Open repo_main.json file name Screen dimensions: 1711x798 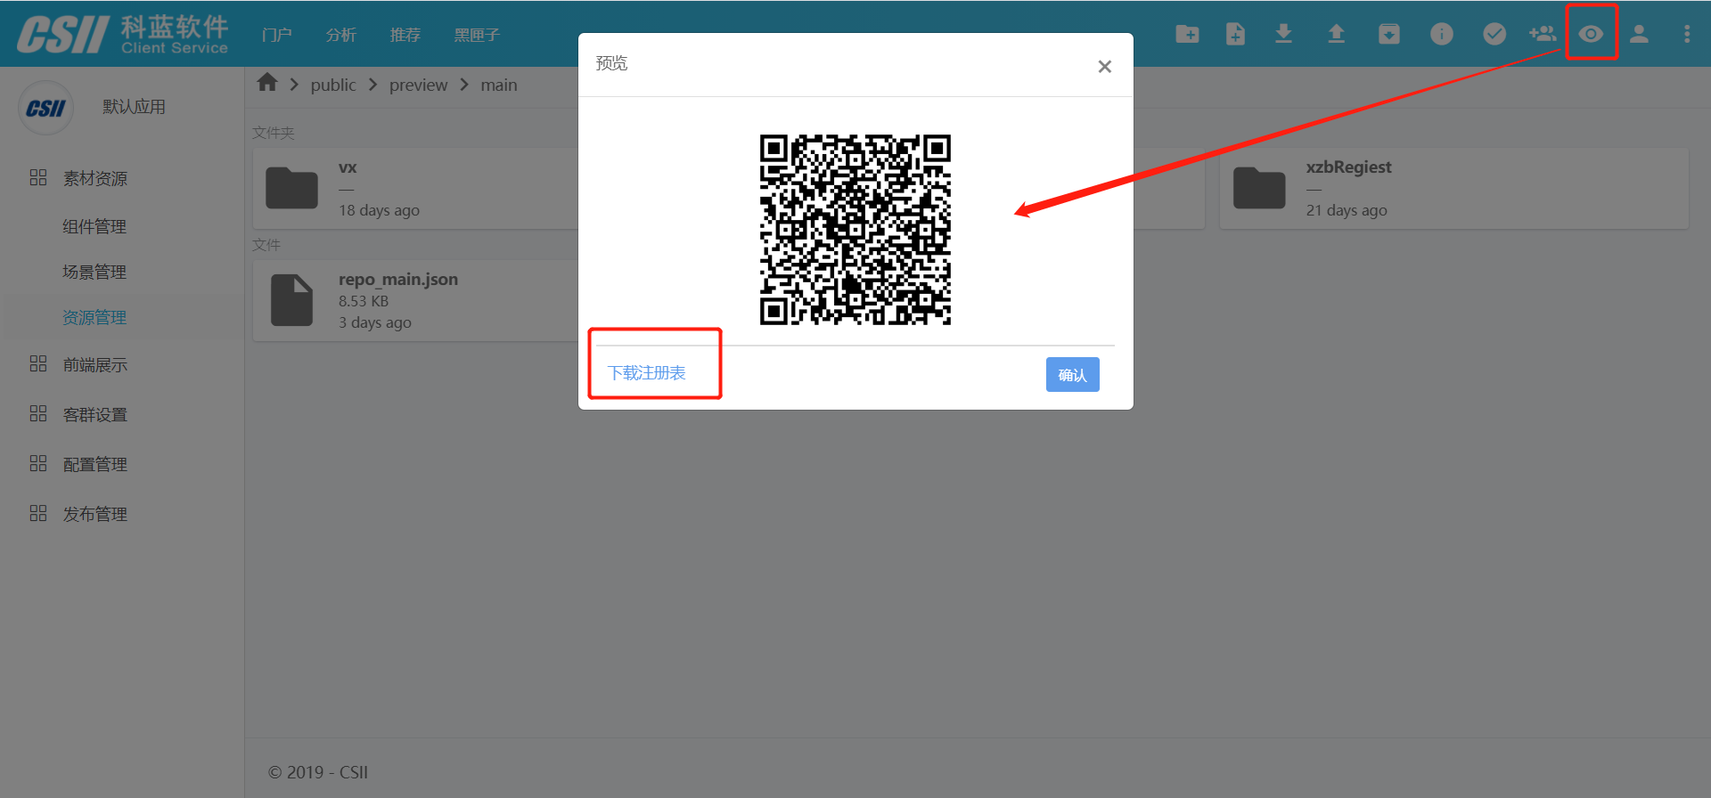pos(398,280)
